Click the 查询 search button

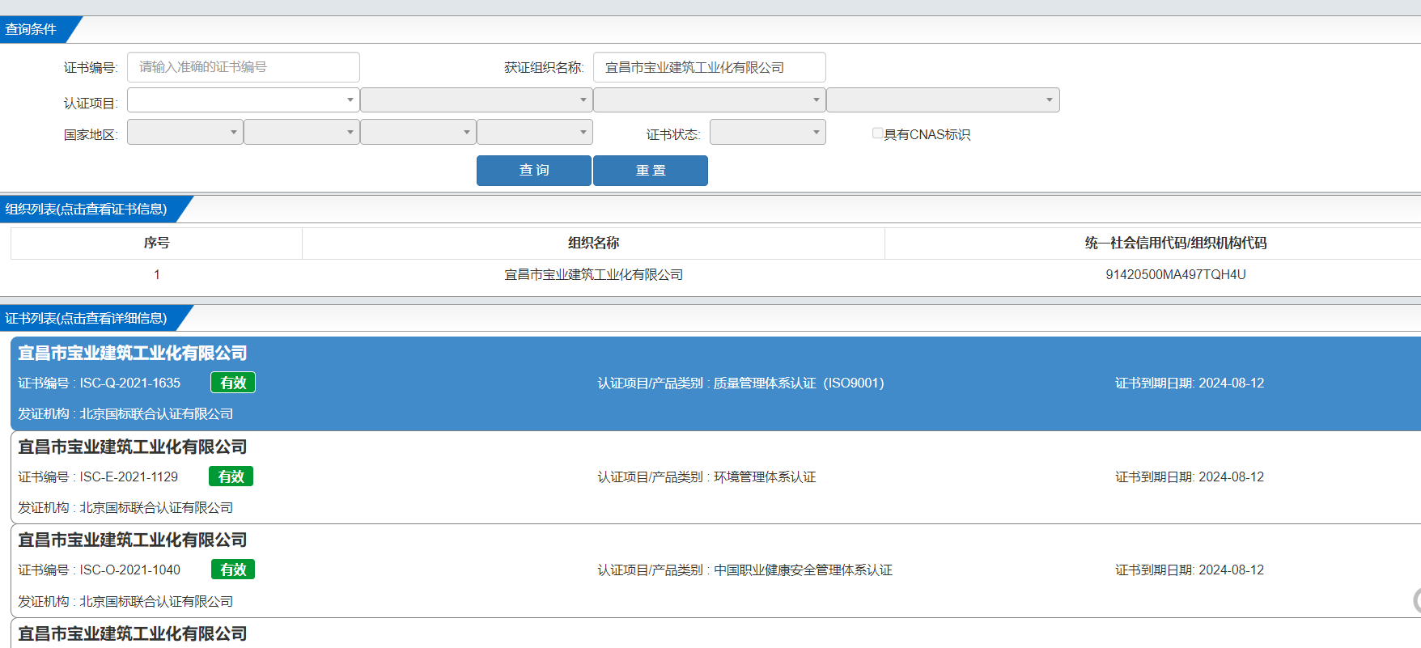(534, 171)
